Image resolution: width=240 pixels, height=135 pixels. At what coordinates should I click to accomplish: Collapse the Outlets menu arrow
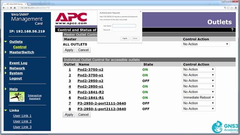pyautogui.click(x=6, y=42)
